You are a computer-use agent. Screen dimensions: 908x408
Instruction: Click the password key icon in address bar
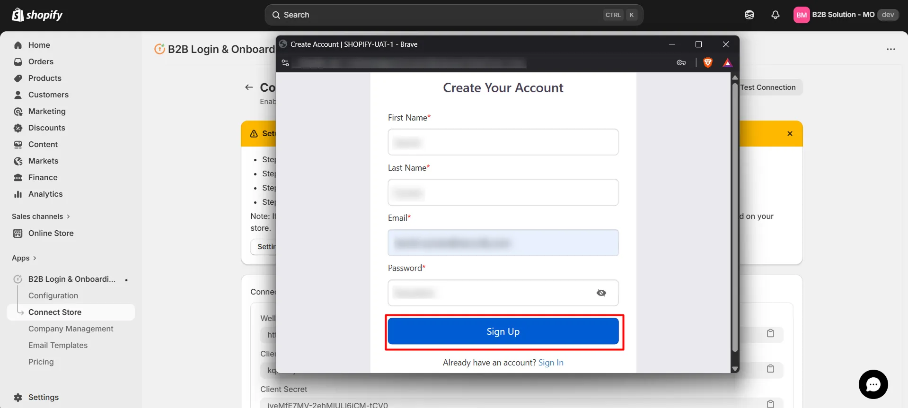pyautogui.click(x=681, y=63)
